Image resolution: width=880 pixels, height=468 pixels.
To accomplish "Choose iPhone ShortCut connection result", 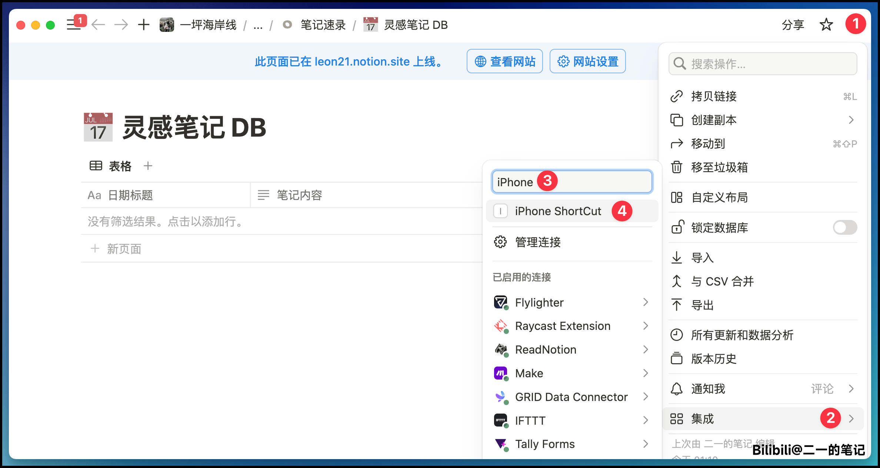I will 572,211.
